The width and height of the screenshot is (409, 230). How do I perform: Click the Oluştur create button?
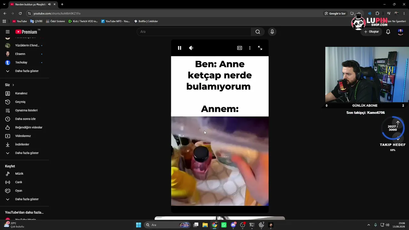pos(371,32)
